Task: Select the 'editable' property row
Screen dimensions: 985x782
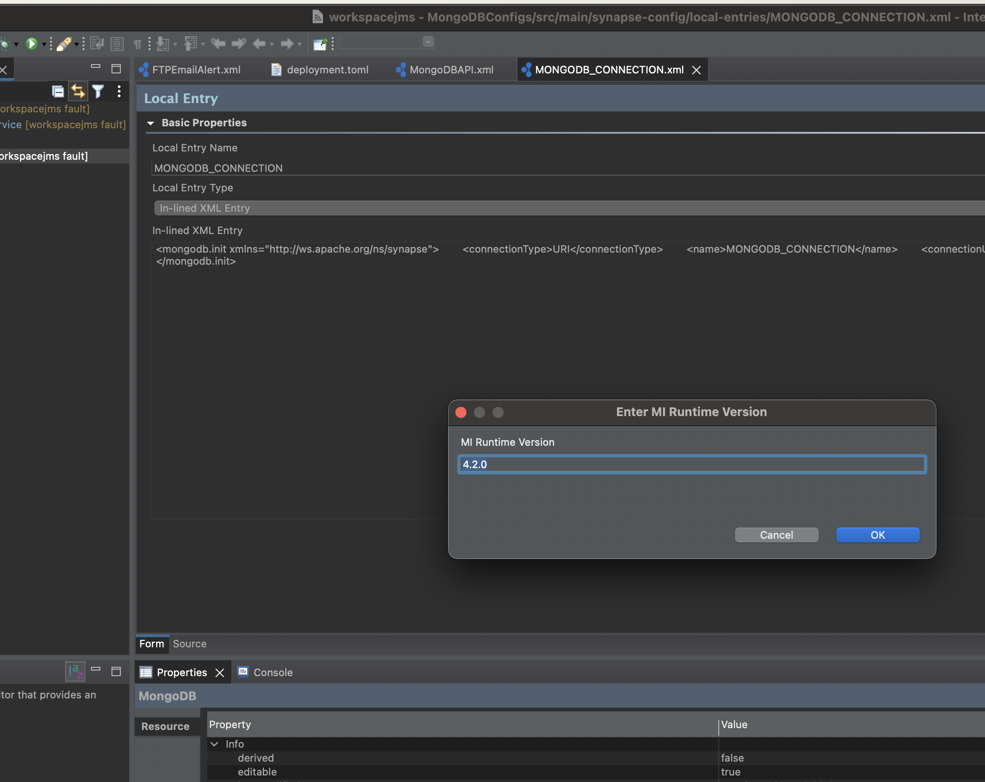Action: pos(596,772)
